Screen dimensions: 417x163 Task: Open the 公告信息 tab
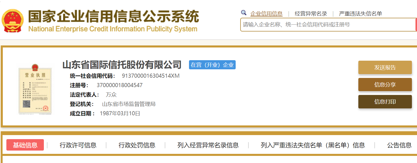(x=399, y=145)
